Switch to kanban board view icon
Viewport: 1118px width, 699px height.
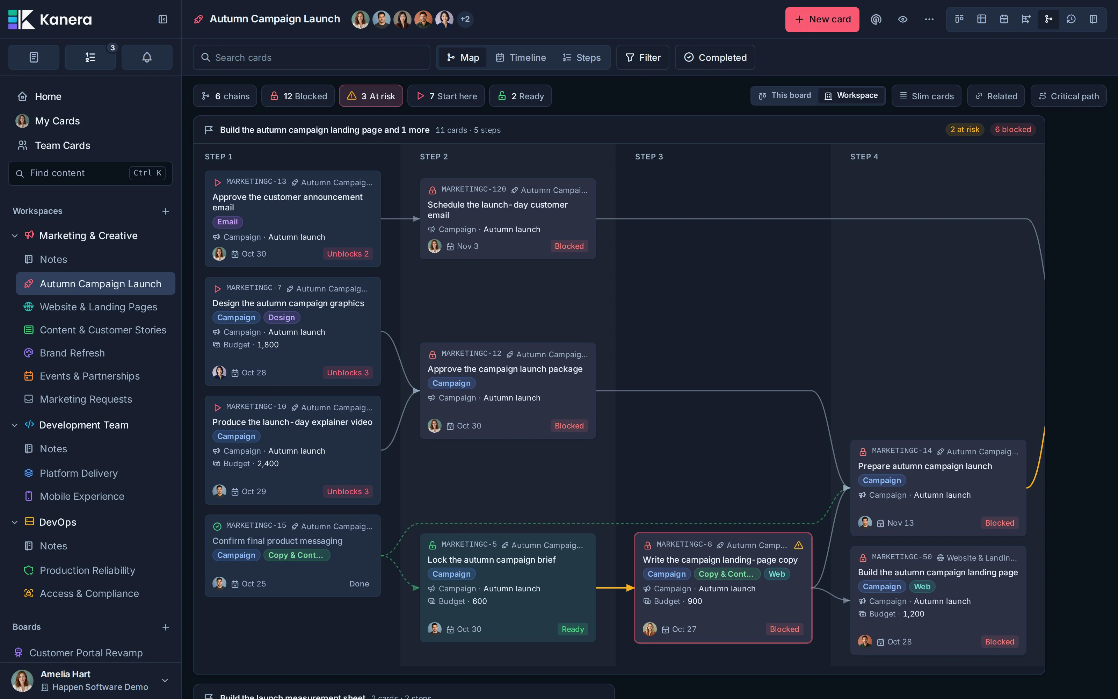coord(959,19)
